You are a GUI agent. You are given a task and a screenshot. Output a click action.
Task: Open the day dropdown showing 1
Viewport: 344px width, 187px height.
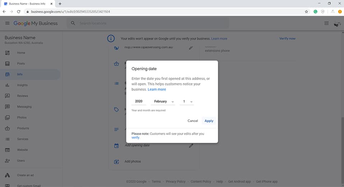tap(187, 101)
